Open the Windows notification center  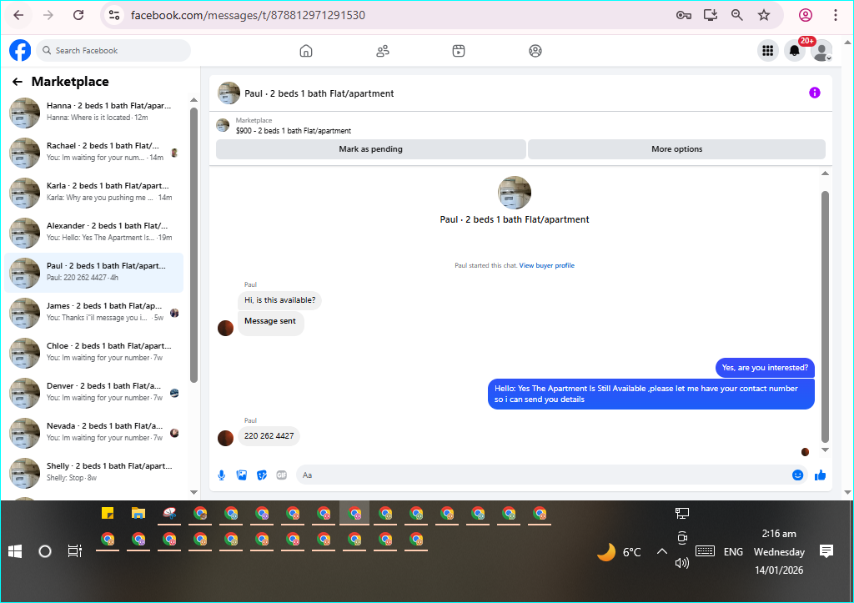[826, 551]
